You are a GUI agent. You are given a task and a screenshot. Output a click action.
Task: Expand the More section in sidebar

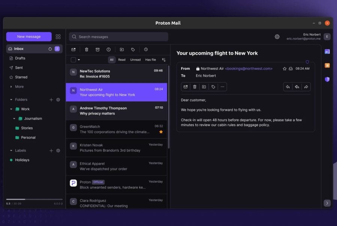coord(11,86)
